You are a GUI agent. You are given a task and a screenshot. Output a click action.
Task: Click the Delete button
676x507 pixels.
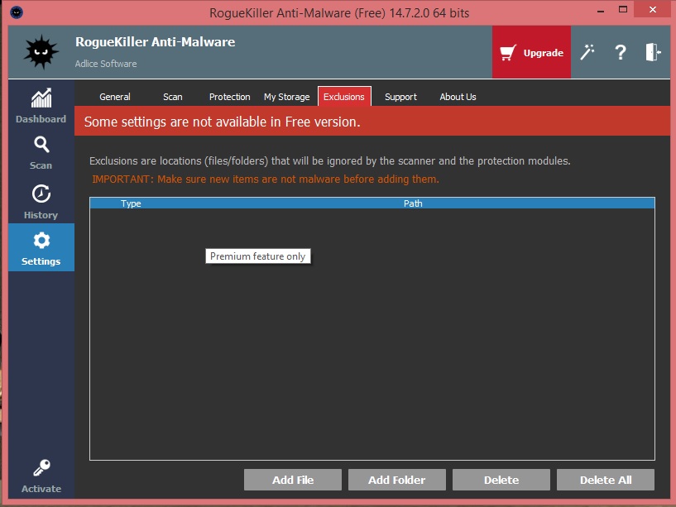coord(501,480)
